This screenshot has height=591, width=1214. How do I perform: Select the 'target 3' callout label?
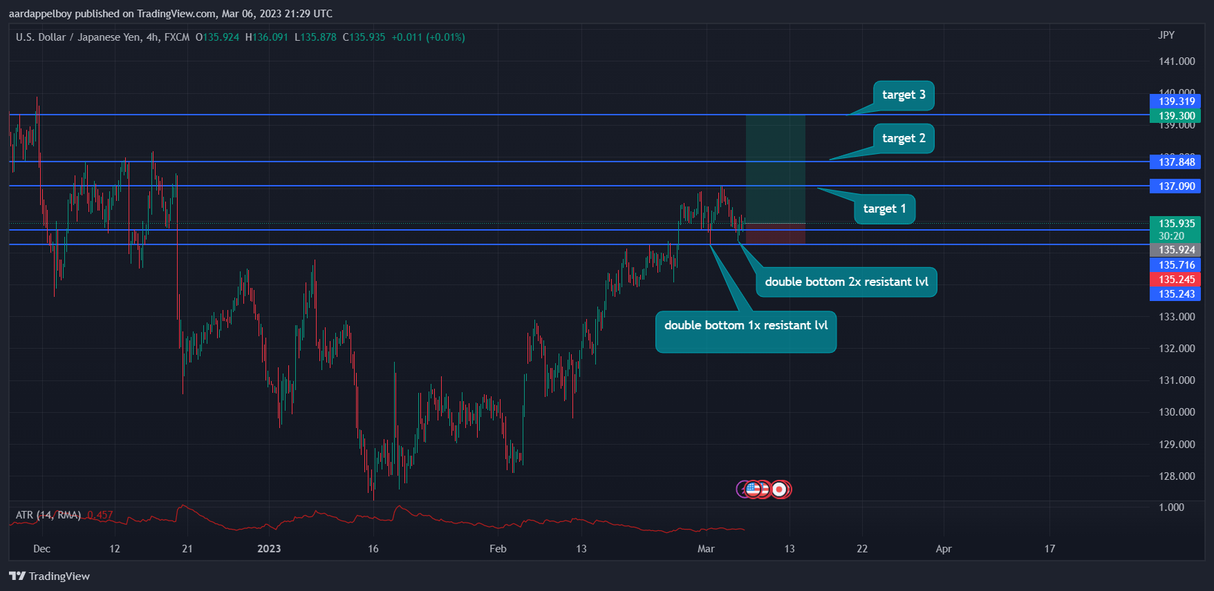pyautogui.click(x=904, y=95)
